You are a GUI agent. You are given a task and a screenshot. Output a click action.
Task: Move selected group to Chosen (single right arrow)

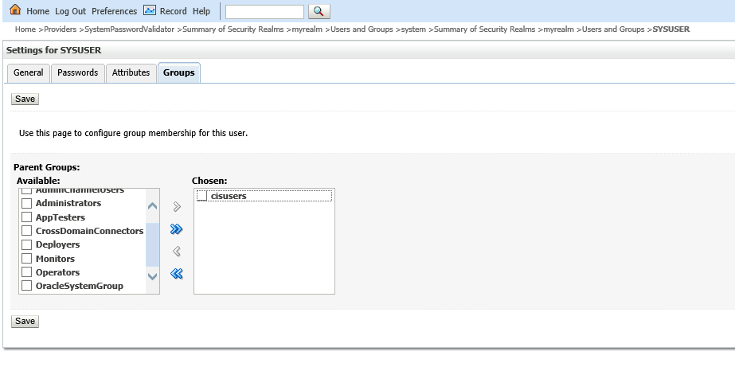pyautogui.click(x=177, y=207)
